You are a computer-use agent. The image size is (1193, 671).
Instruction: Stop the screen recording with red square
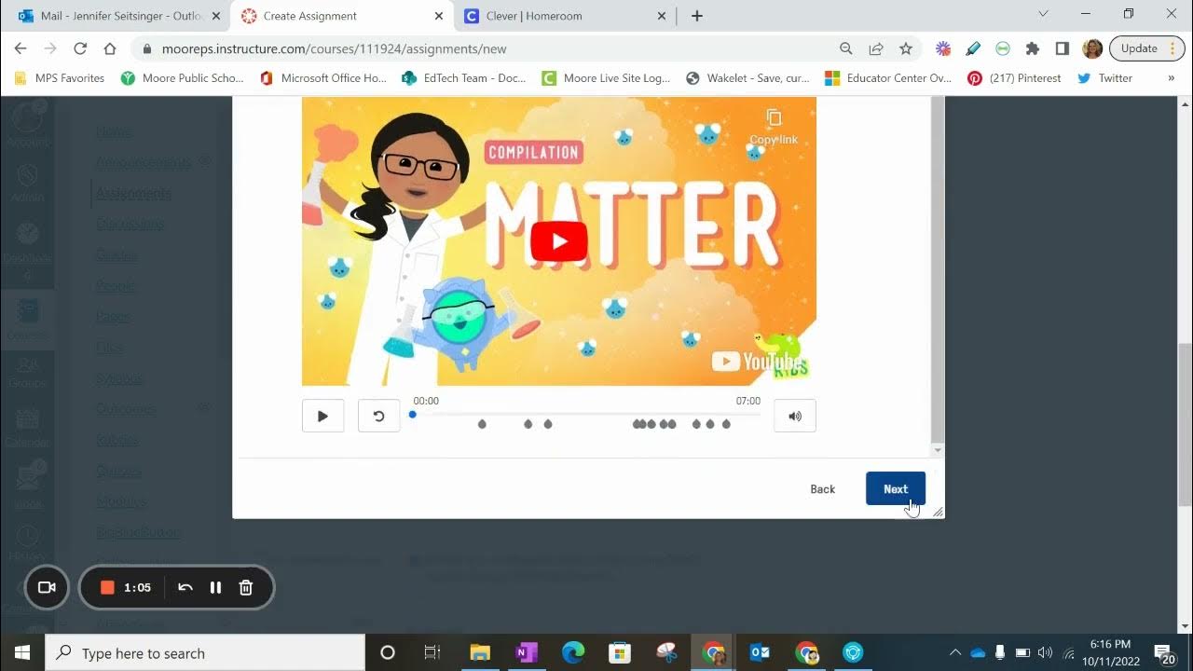pos(107,587)
